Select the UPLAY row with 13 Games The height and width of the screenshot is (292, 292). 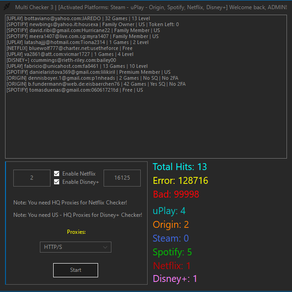[x=77, y=66]
